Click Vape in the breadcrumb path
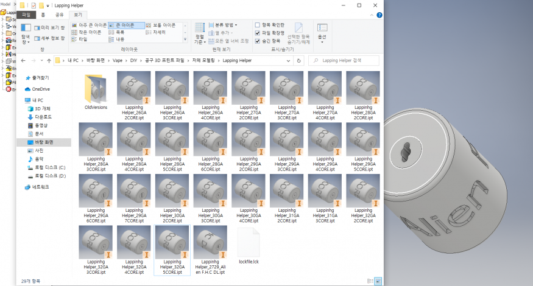The image size is (533, 286). click(x=117, y=61)
